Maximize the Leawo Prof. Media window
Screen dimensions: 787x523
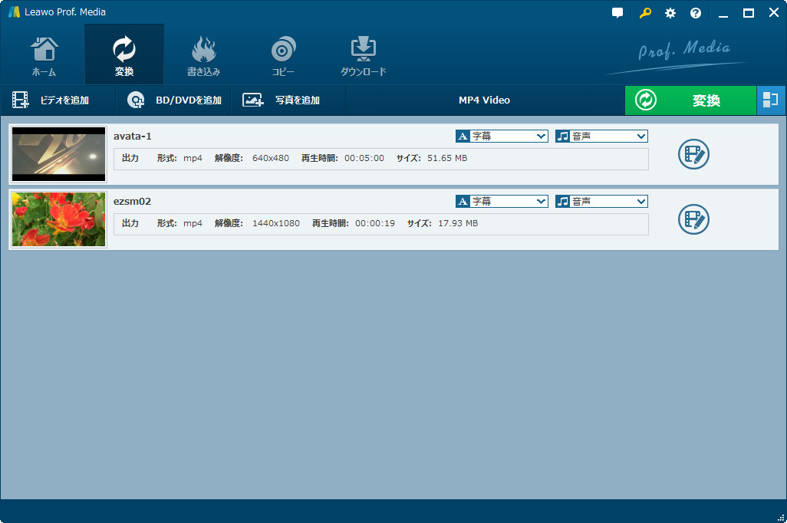(x=749, y=13)
